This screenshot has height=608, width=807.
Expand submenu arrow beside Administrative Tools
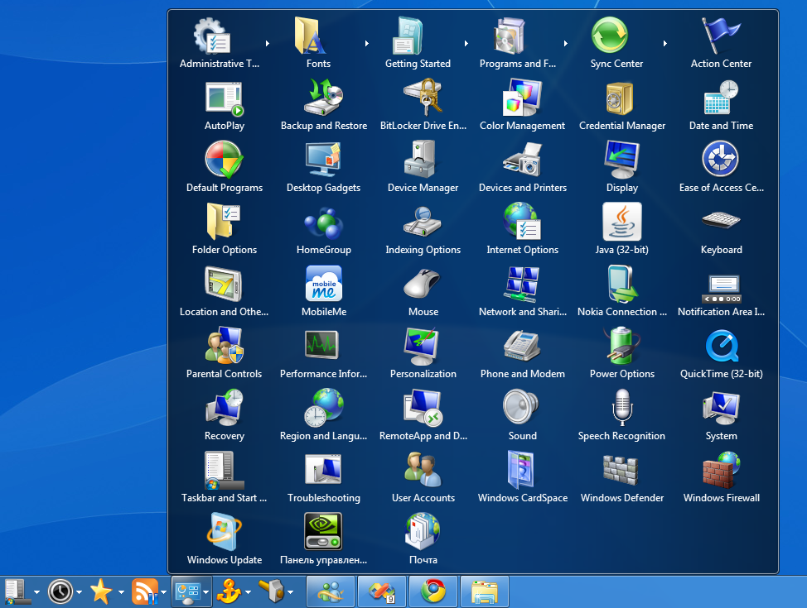(x=267, y=44)
